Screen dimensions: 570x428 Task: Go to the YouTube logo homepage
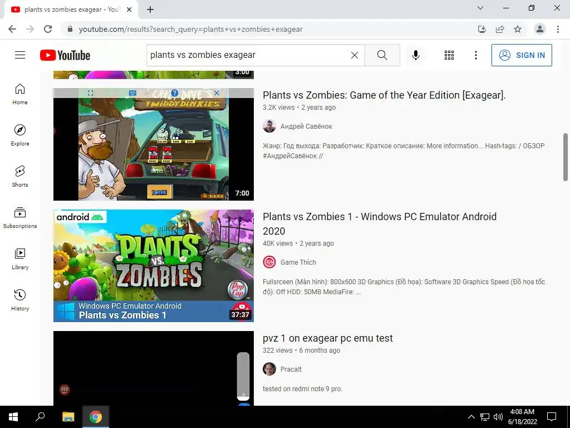click(65, 55)
